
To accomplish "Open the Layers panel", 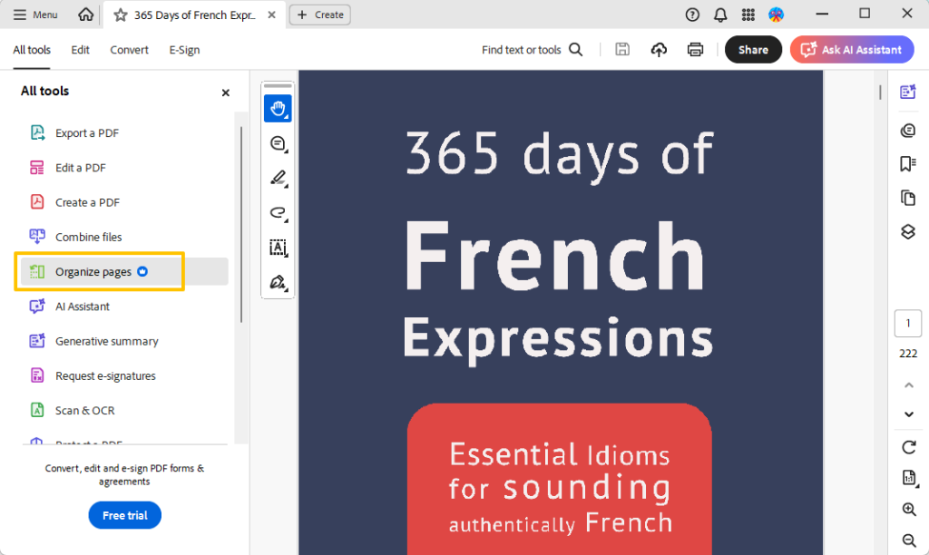I will 908,231.
